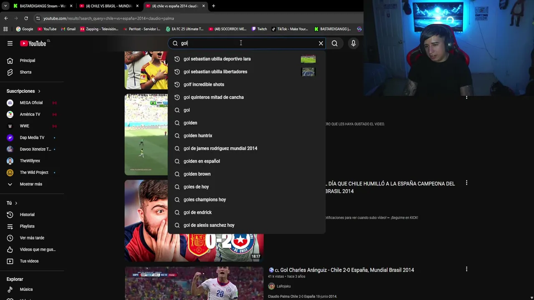Image resolution: width=534 pixels, height=300 pixels.
Task: Go back with browser back arrow
Action: coord(6,18)
